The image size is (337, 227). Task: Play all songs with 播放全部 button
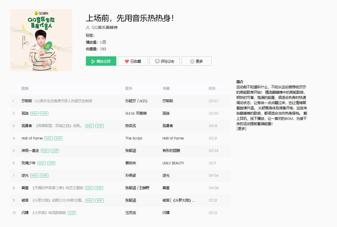coord(101,61)
